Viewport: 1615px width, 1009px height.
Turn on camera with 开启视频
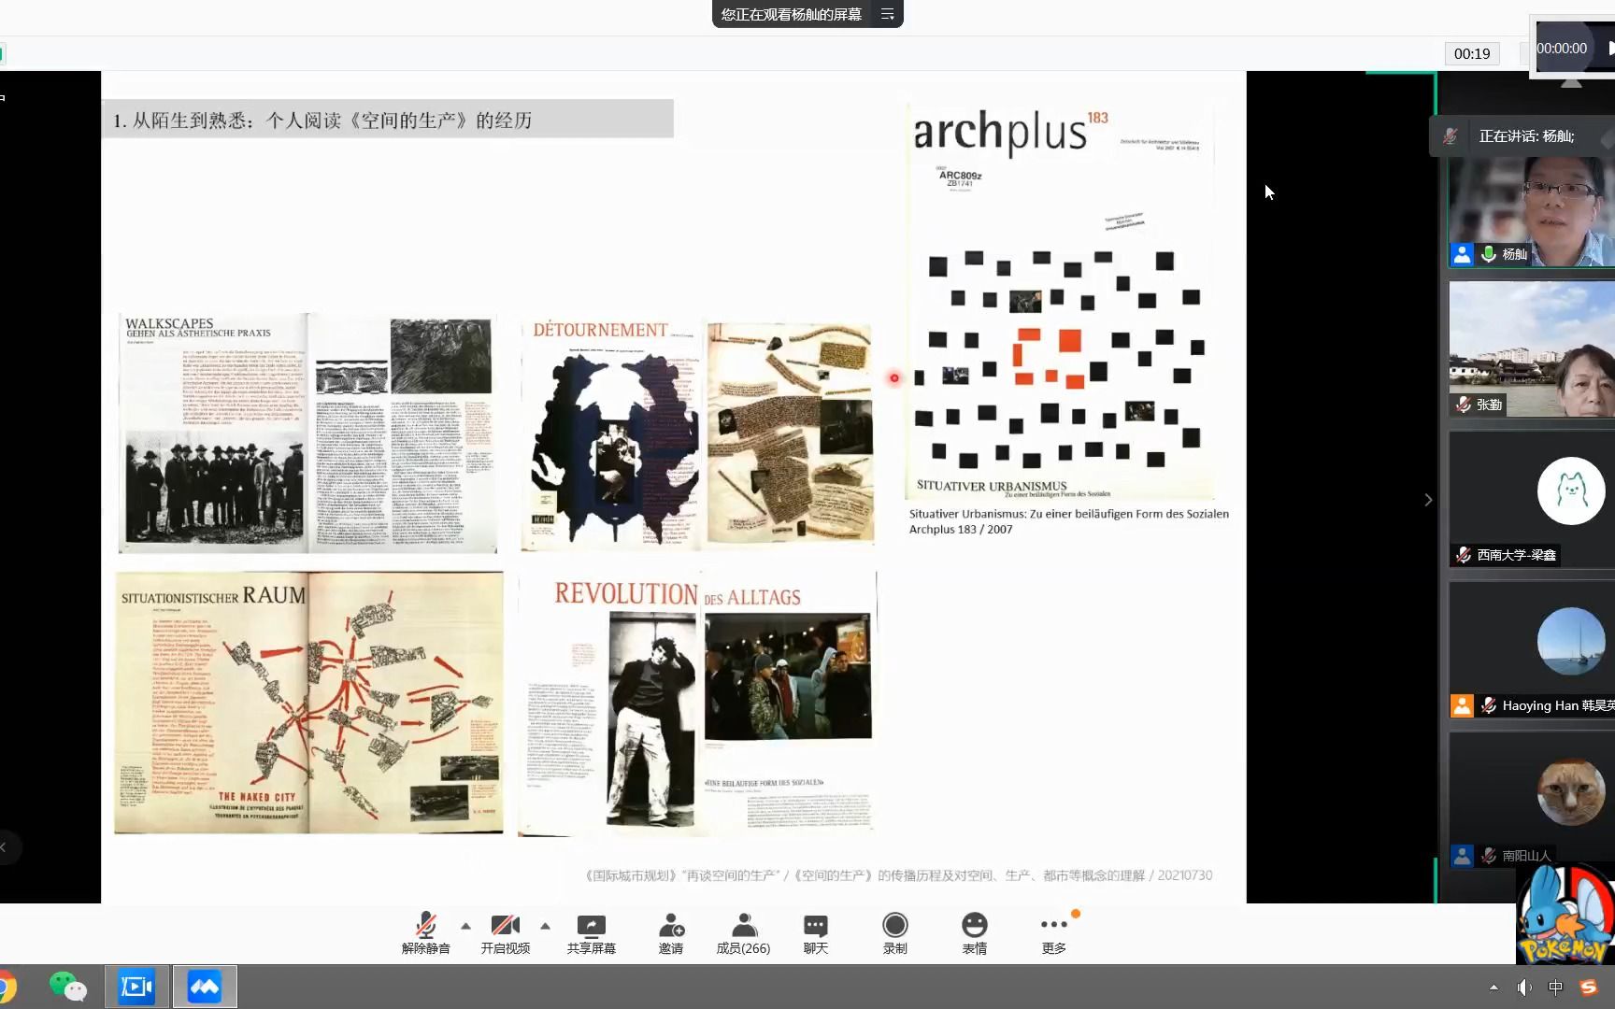pyautogui.click(x=506, y=933)
